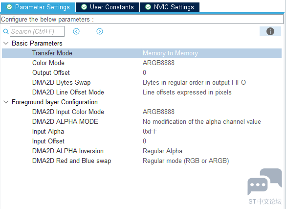Open the Color Mode ARGB8888 dropdown
This screenshot has height=209, width=286.
coord(212,63)
